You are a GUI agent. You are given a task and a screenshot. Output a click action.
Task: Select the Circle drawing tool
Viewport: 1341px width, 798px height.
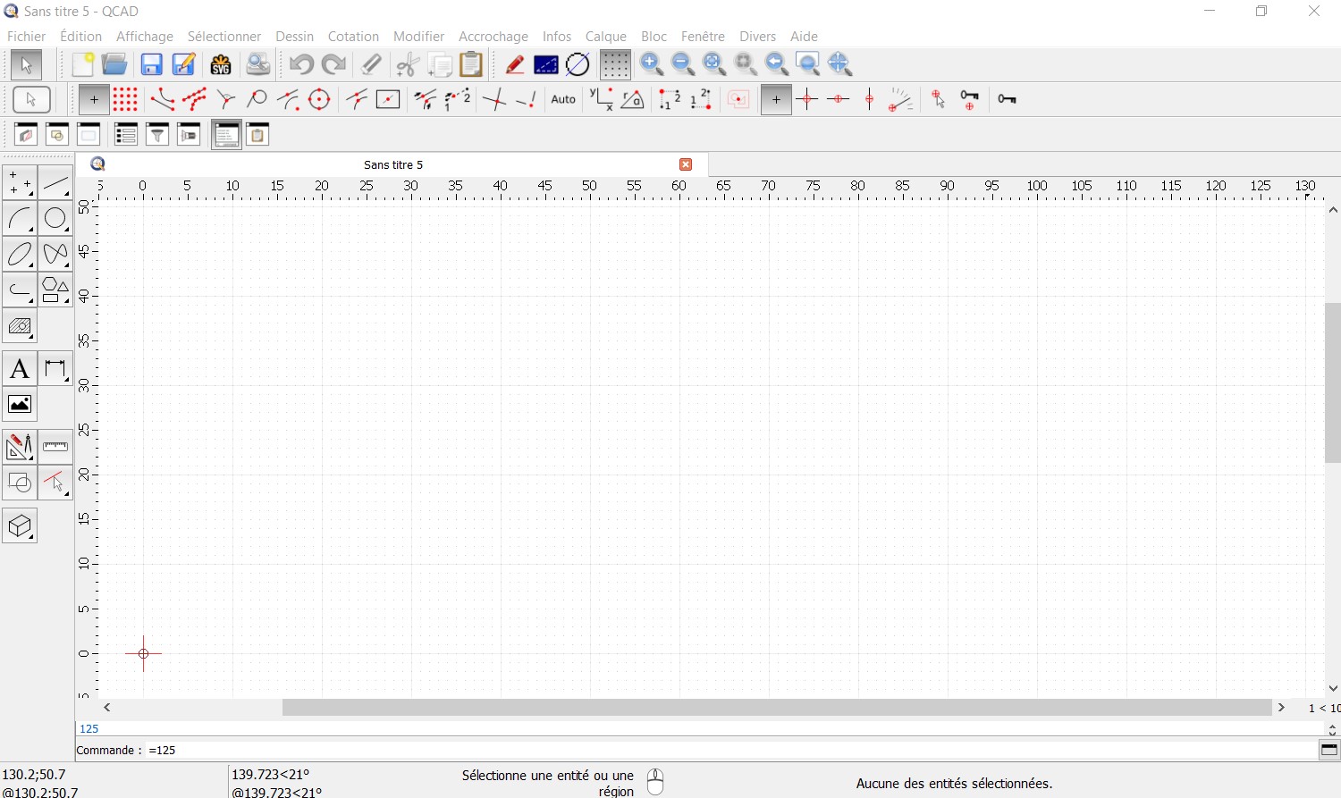[x=55, y=218]
